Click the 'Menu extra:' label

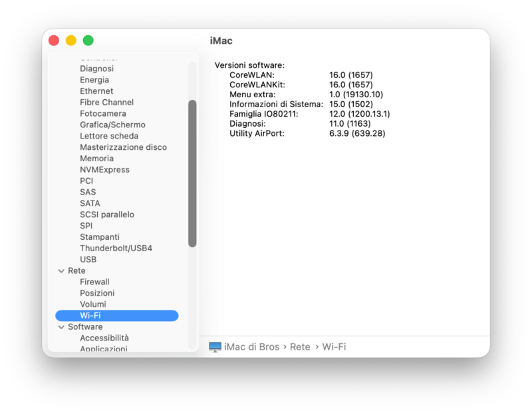pyautogui.click(x=253, y=95)
